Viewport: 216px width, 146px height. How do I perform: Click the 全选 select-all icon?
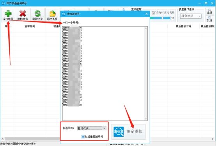[x=209, y=11]
